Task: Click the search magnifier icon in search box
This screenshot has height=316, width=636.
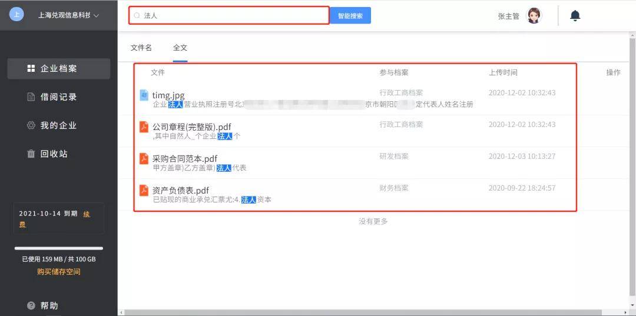Action: pyautogui.click(x=137, y=15)
